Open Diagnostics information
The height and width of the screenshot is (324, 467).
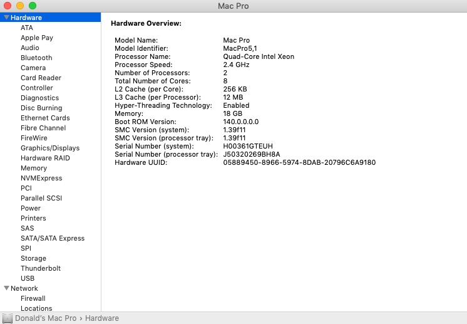[39, 98]
